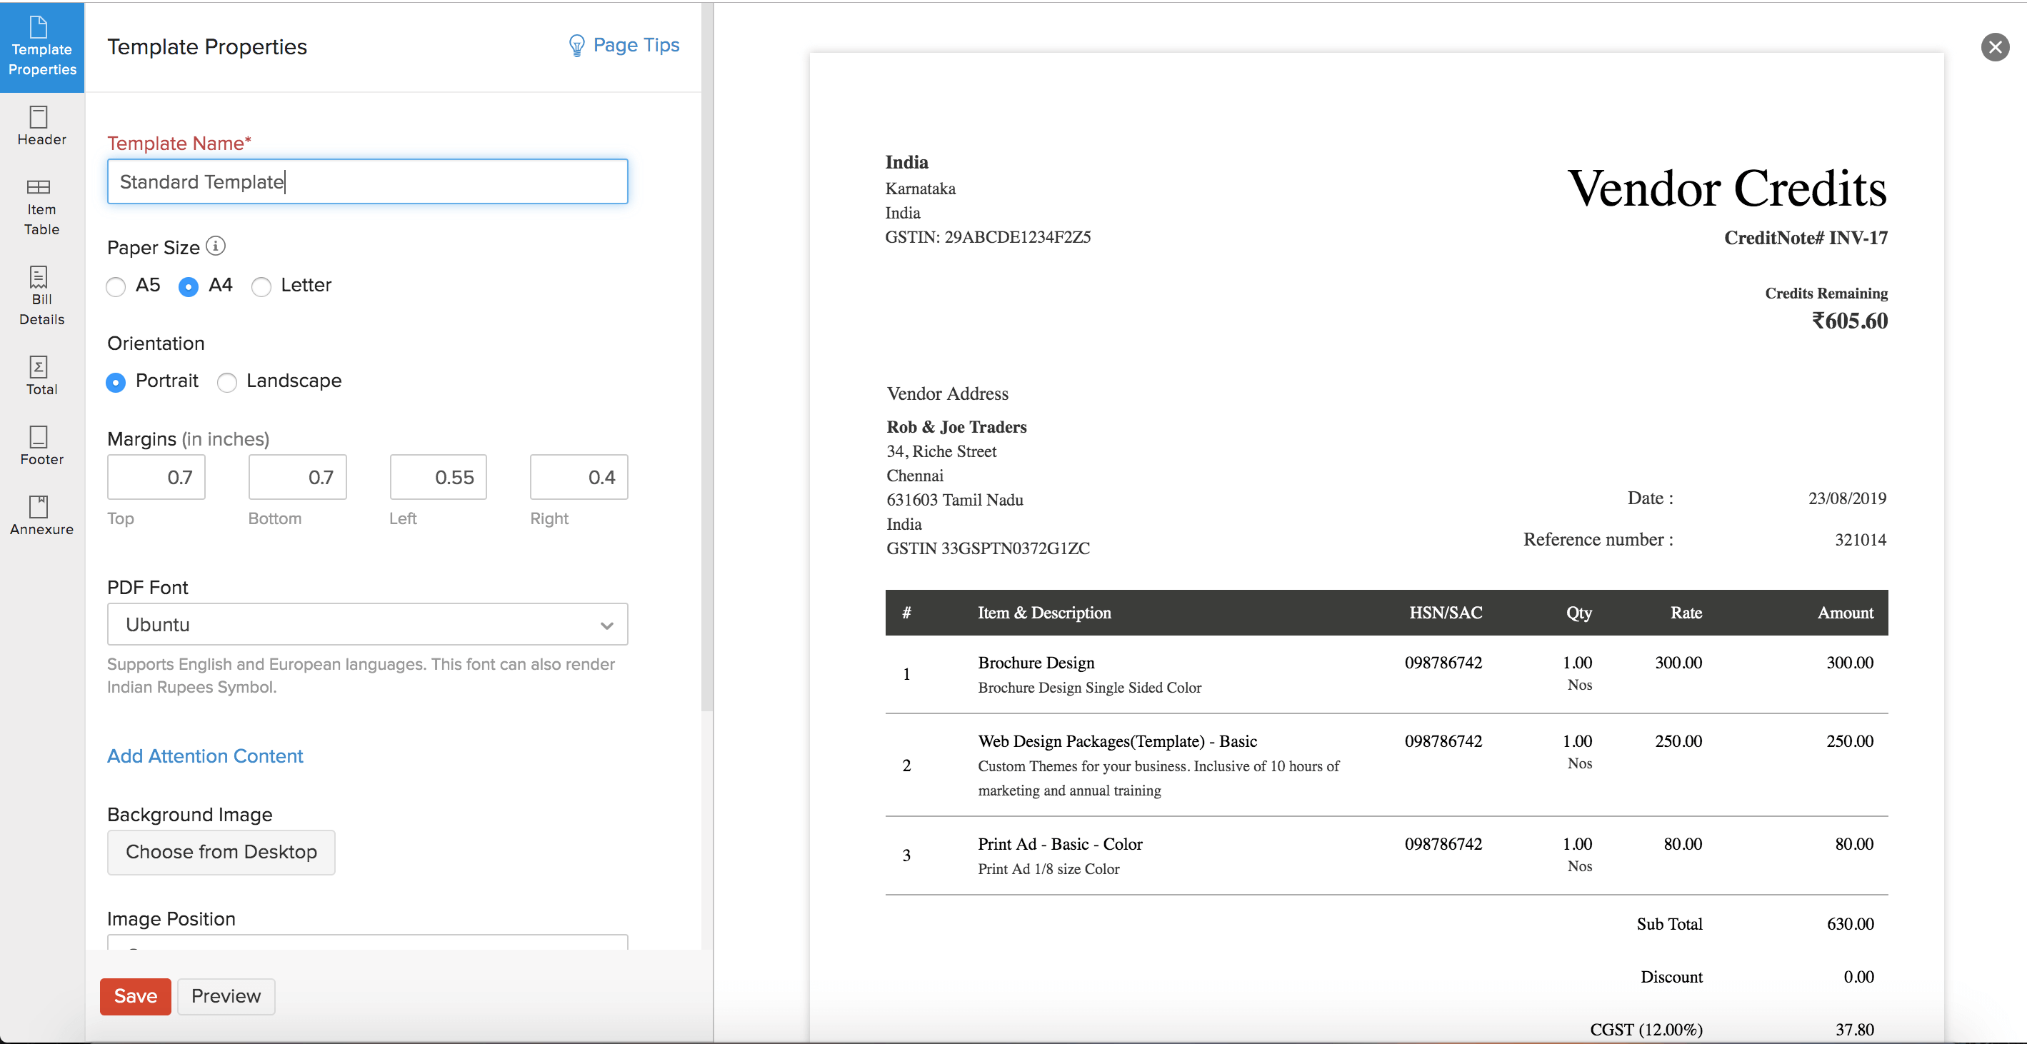Choose Letter paper size
Viewport: 2027px width, 1044px height.
pos(261,286)
